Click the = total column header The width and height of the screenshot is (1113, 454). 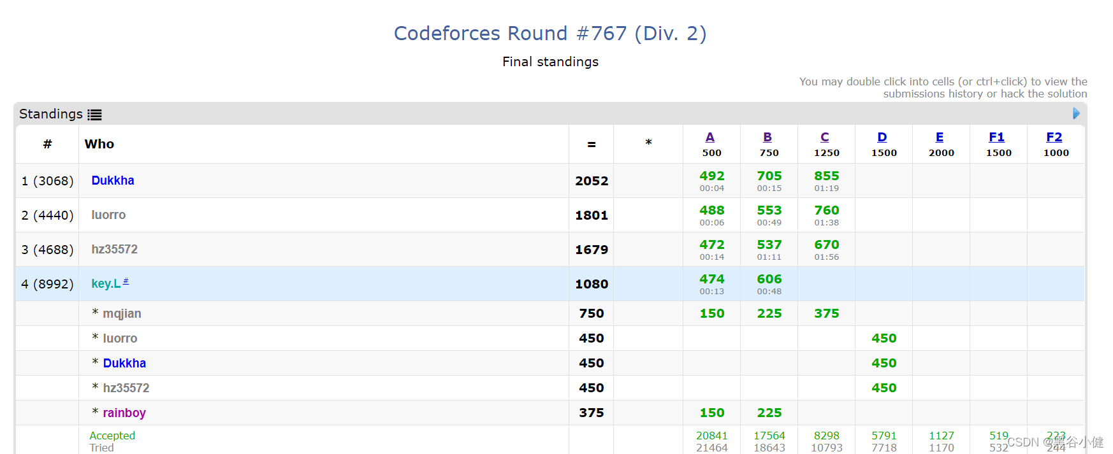pyautogui.click(x=592, y=145)
